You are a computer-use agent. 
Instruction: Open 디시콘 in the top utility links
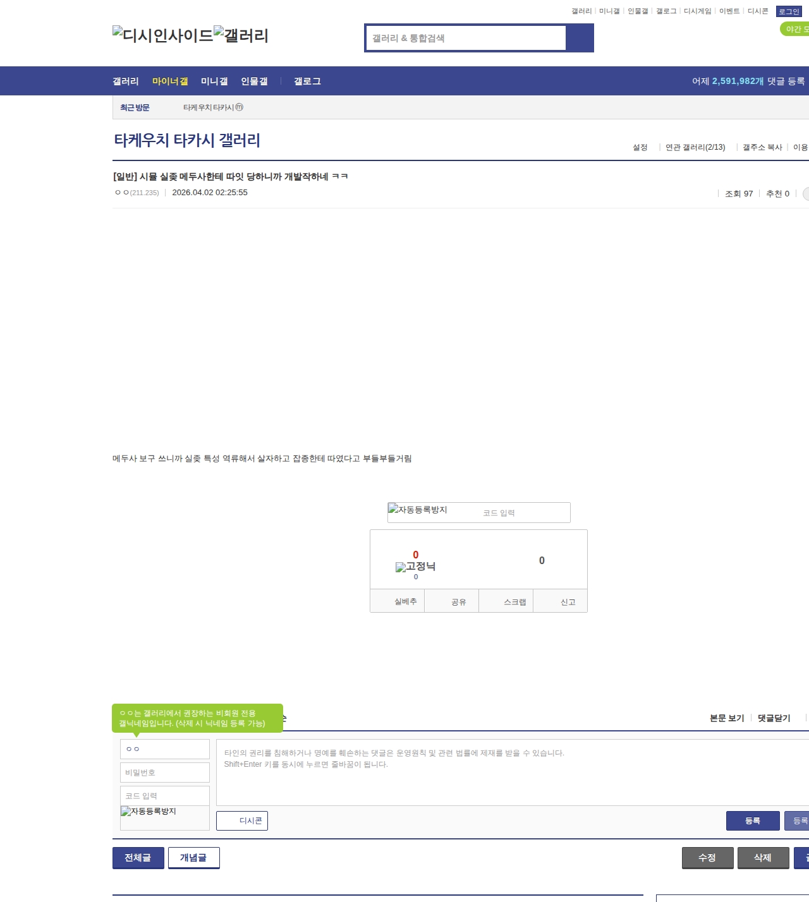(x=758, y=11)
